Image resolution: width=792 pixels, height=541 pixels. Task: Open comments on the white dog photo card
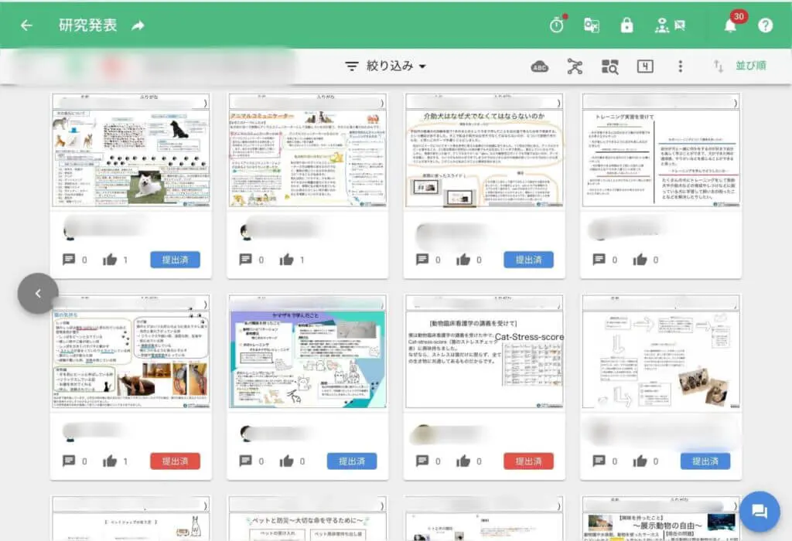[69, 260]
